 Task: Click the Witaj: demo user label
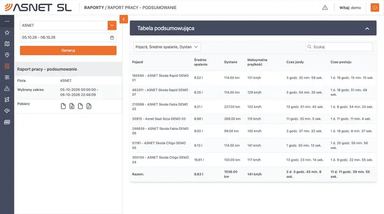click(350, 8)
